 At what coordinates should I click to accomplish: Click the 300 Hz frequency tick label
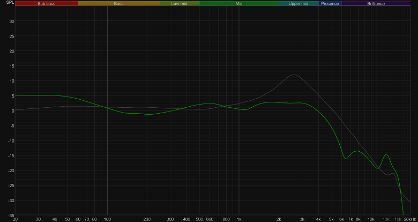(170, 219)
